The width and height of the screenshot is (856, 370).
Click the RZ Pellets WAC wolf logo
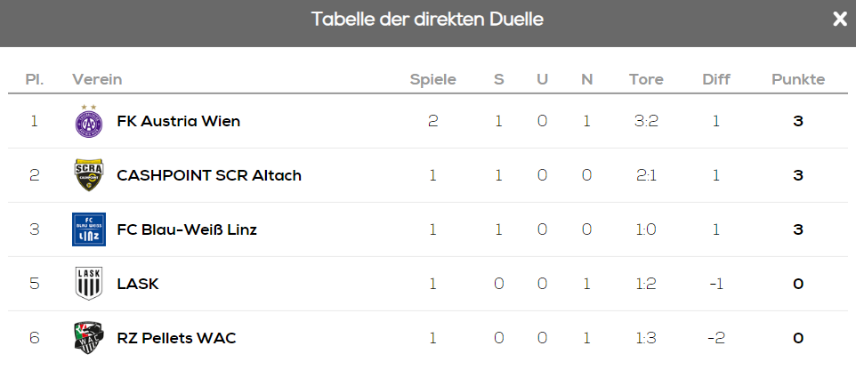pos(89,338)
